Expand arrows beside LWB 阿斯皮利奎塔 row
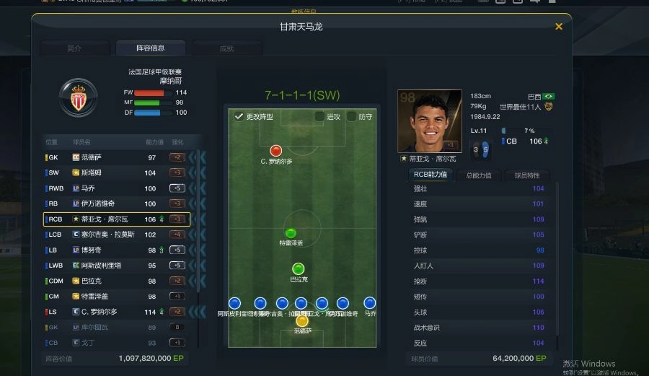The image size is (649, 376). click(x=198, y=266)
